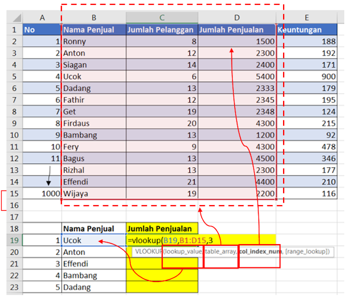Select column D header

[237, 18]
